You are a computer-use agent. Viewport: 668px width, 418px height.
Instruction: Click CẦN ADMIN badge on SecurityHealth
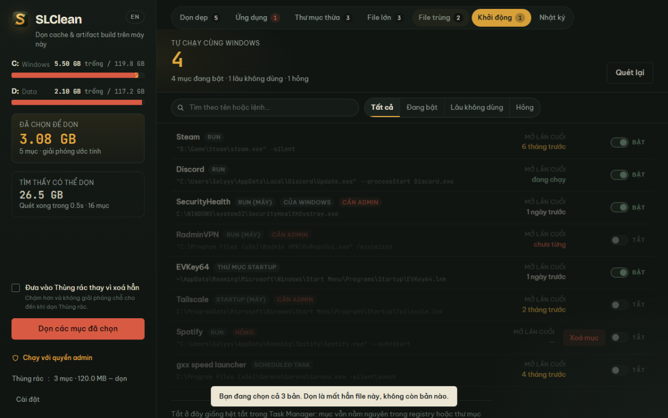coord(360,202)
